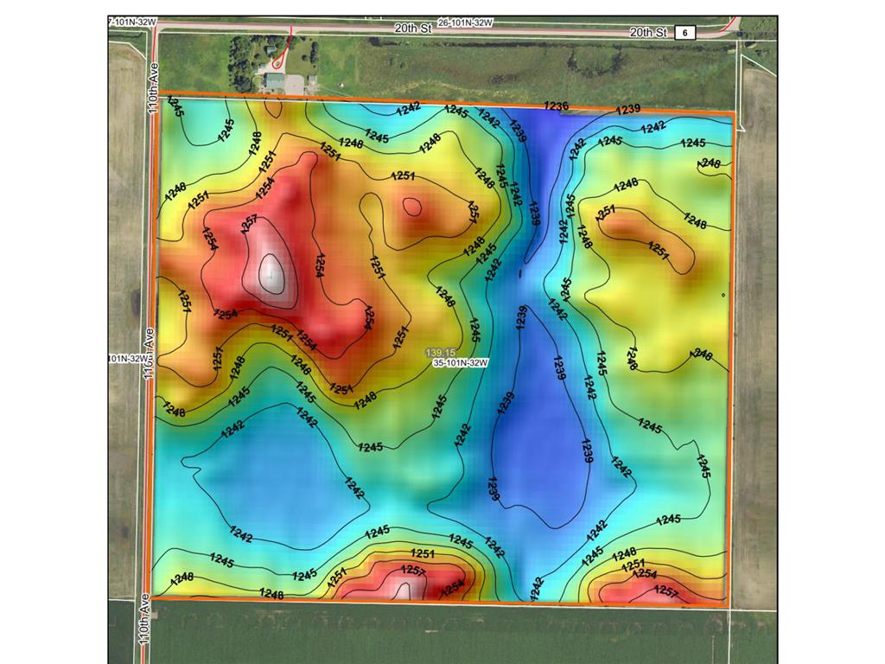Click the 7-101N-32W label in top-left corner
Screen dimensions: 885x664
[130, 22]
